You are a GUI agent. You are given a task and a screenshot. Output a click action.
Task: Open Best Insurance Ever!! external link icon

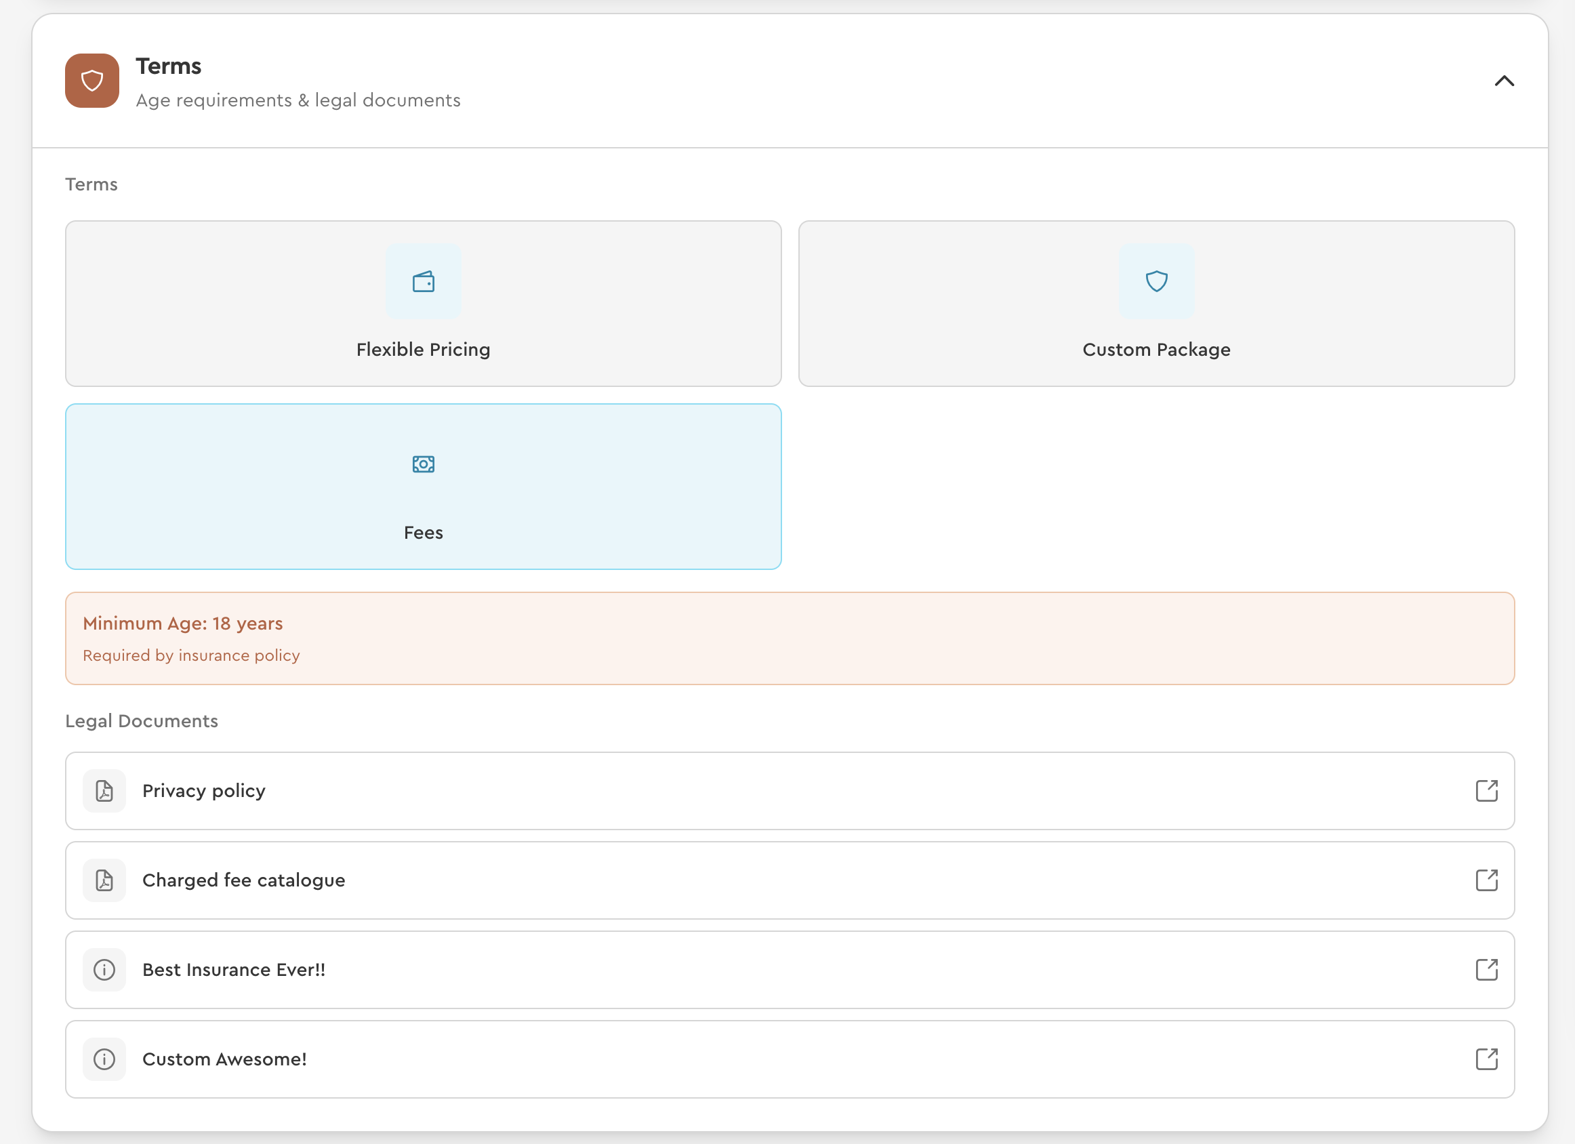pos(1486,970)
